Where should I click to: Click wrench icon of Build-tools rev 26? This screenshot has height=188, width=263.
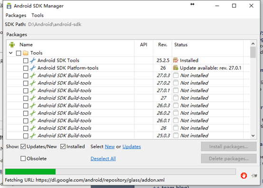(x=33, y=128)
